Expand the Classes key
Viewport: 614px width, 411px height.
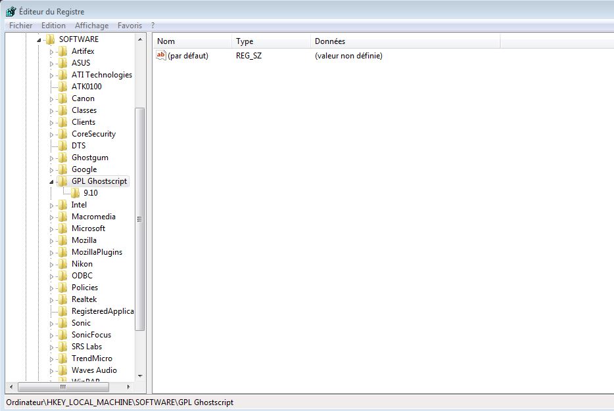(x=51, y=111)
